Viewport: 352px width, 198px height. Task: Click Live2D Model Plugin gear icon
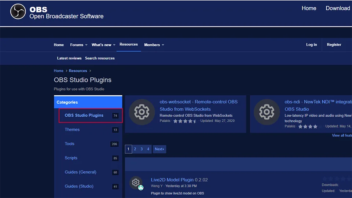(x=136, y=183)
